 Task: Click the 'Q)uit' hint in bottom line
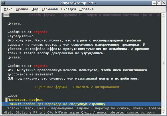tap(86, 112)
